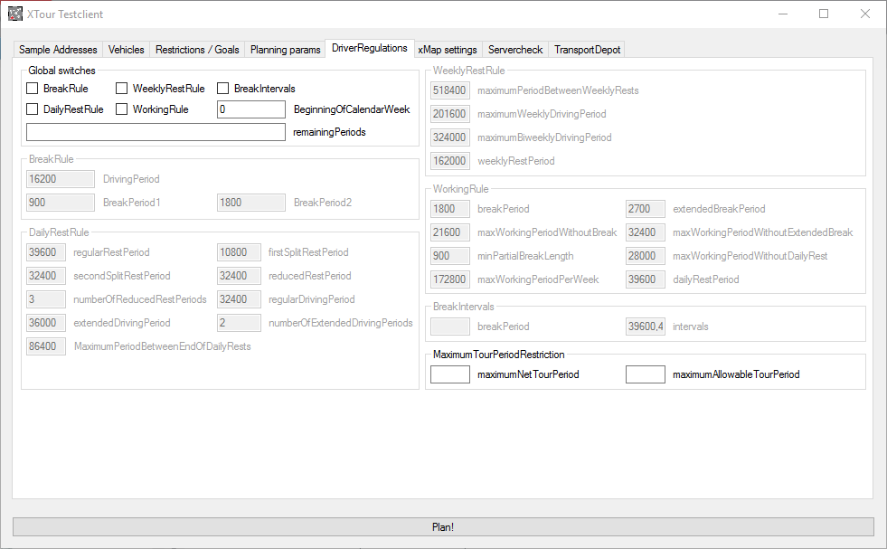Select the maximumAllowableTourPeriod input field
Screen dimensions: 887x549
coord(646,374)
